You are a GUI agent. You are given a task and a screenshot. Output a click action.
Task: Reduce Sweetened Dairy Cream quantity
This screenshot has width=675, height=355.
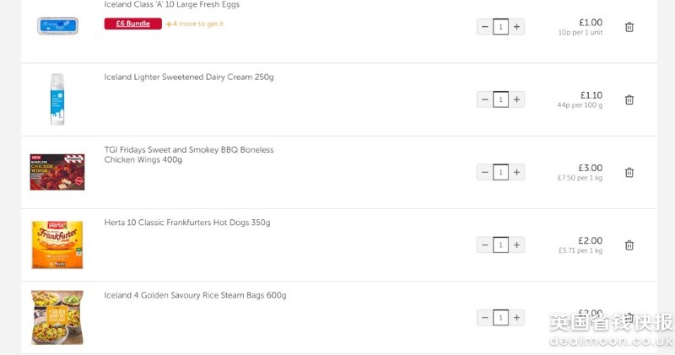(484, 100)
